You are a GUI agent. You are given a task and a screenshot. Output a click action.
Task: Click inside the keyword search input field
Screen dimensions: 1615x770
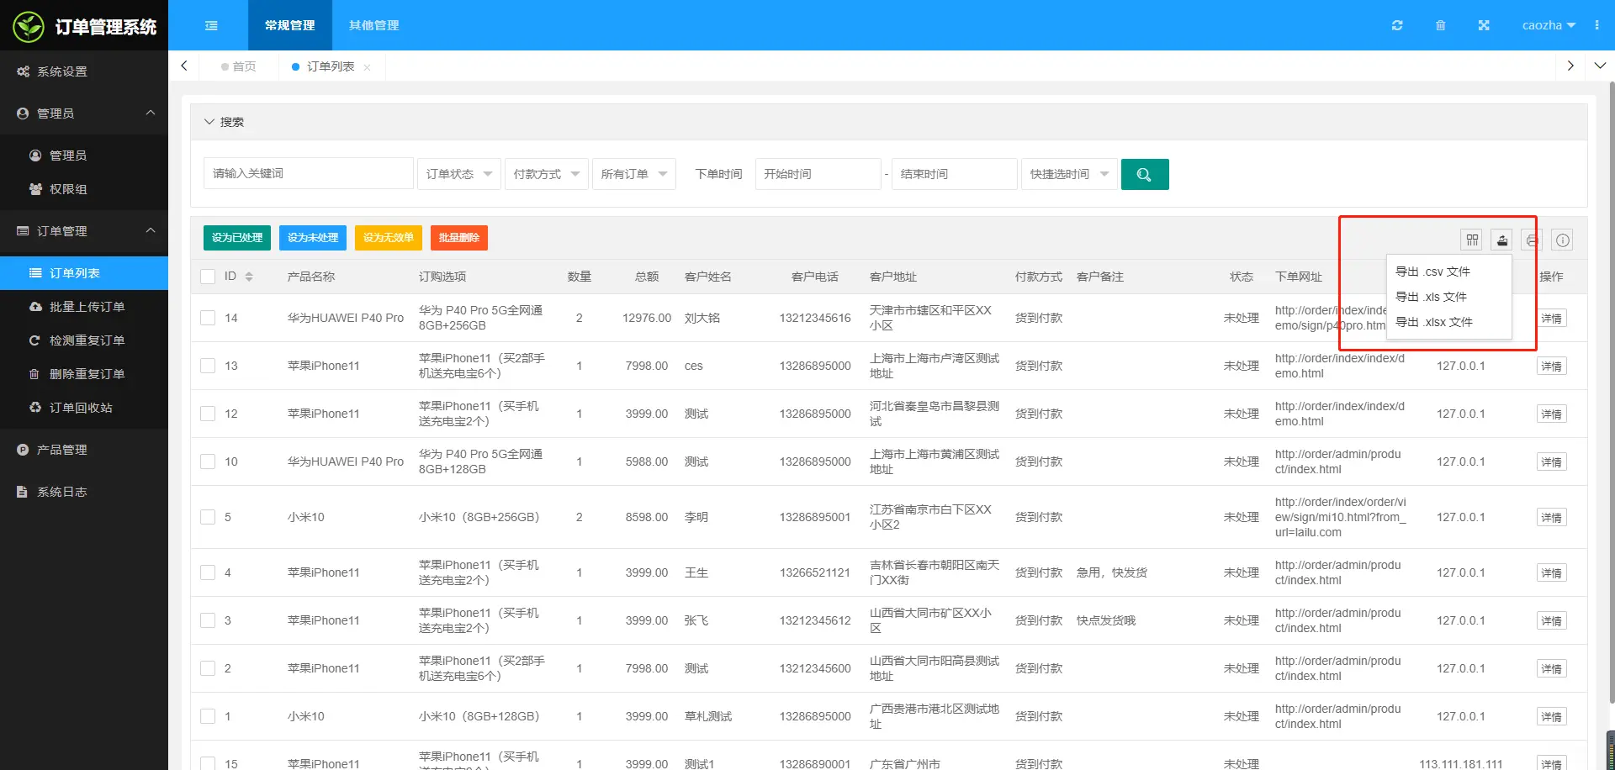click(x=308, y=173)
